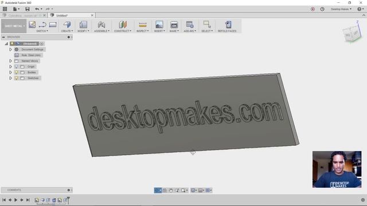Open the CONSTRUCT dropdown menu

(x=123, y=31)
